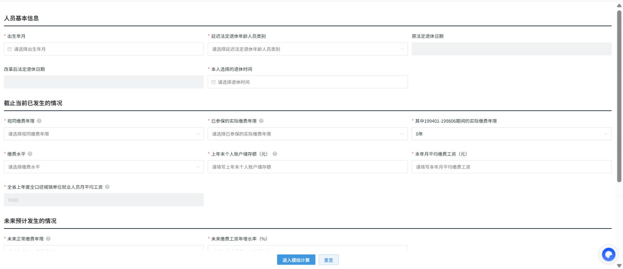
Task: Click 重置 reset button
Action: click(329, 260)
